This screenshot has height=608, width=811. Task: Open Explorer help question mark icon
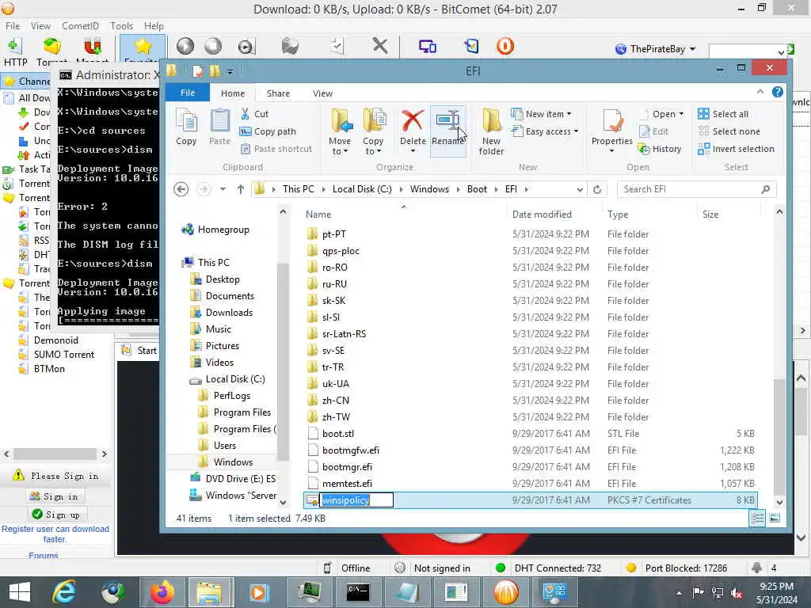pos(778,92)
